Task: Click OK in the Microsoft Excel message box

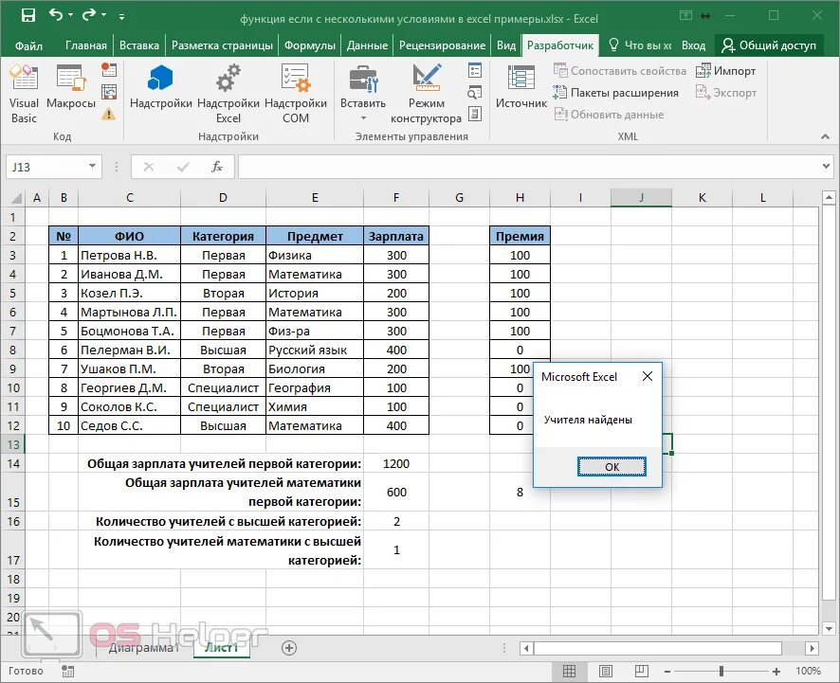Action: click(612, 467)
